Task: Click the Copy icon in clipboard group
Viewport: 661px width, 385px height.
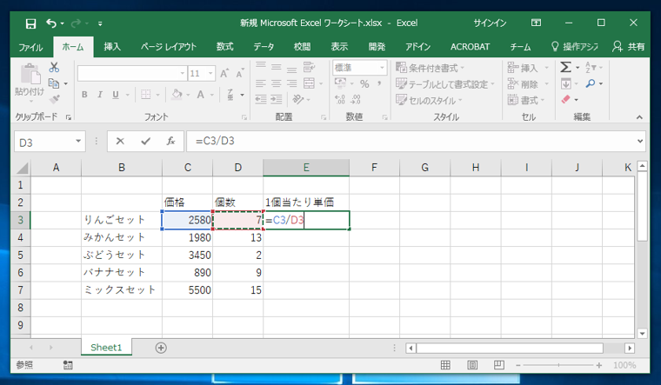Action: point(54,83)
